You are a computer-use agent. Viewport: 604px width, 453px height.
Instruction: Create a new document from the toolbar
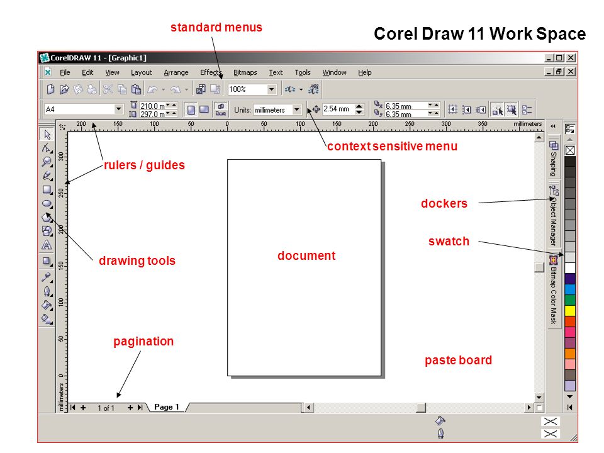(x=50, y=89)
